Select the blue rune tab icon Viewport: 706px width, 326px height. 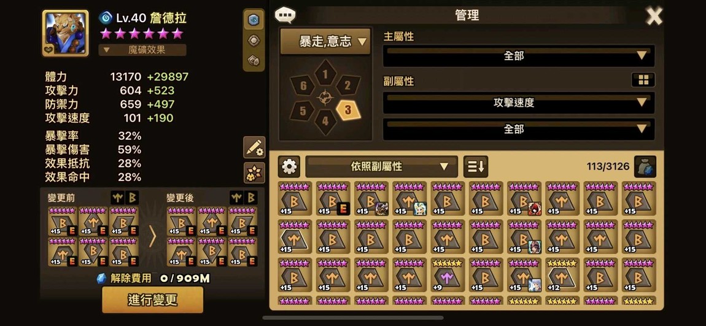tap(254, 20)
